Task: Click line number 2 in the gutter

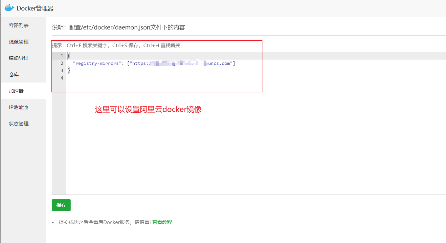Action: tap(62, 63)
